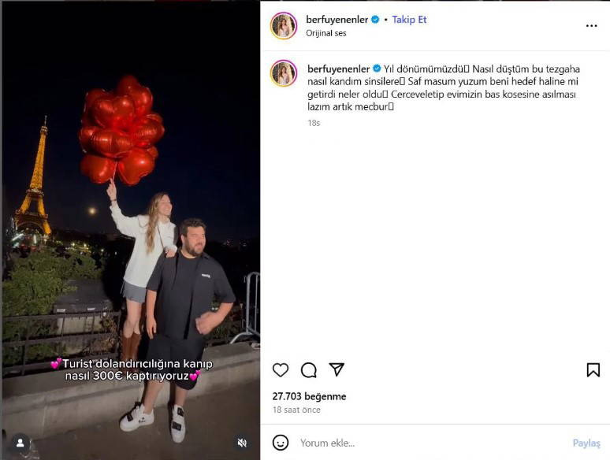Focus the Yorum ekle comment field
This screenshot has width=610, height=460.
pyautogui.click(x=432, y=443)
